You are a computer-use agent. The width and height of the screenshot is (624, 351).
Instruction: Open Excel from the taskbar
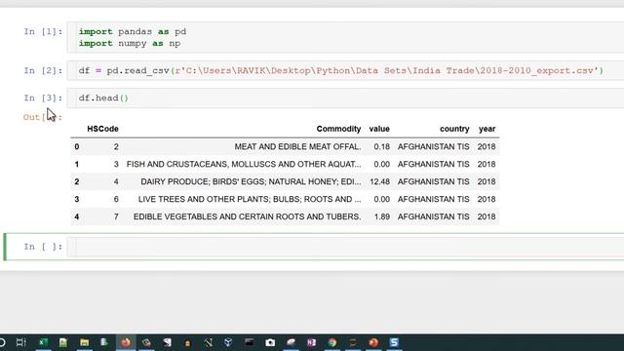(x=43, y=342)
